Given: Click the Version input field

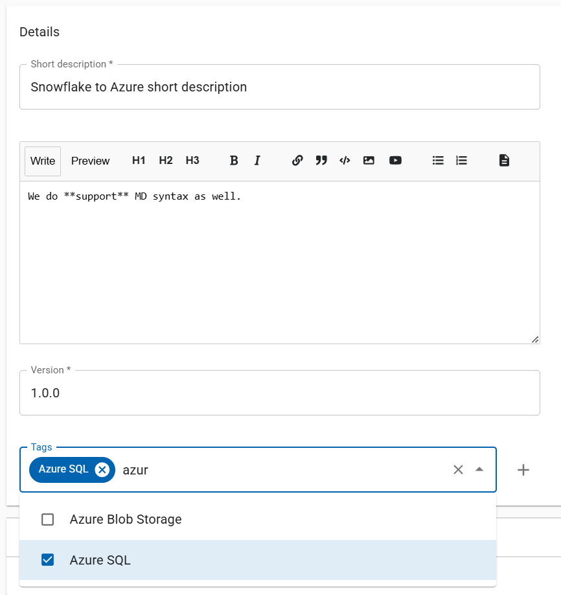Looking at the screenshot, I should 279,393.
